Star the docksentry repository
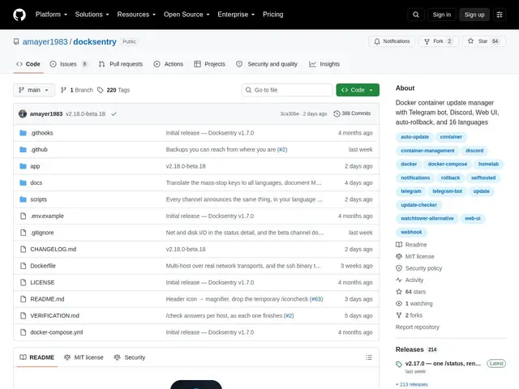Screen dimensions: 519x389 point(483,41)
